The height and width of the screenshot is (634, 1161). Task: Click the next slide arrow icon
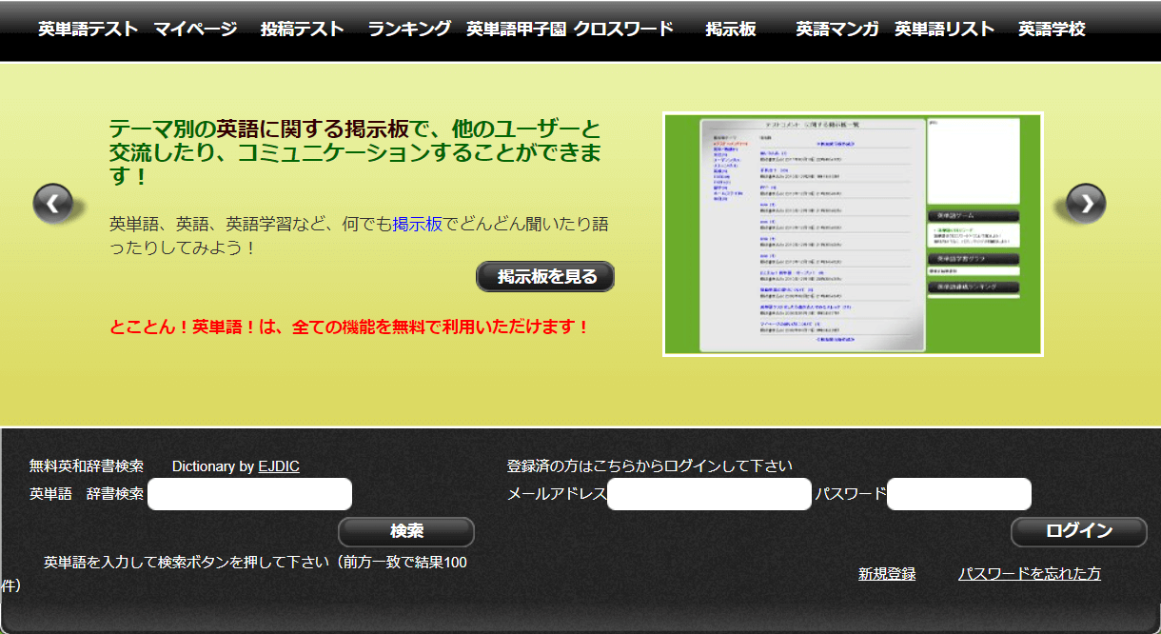[x=1086, y=202]
